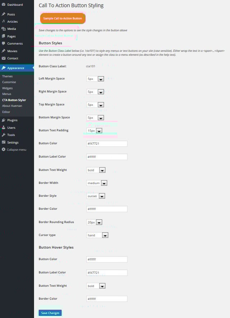Click the Settings icon in sidebar
The height and width of the screenshot is (318, 230).
[x=4, y=142]
